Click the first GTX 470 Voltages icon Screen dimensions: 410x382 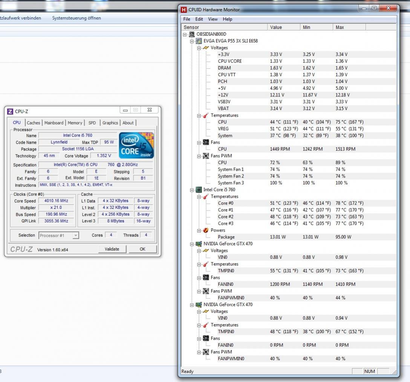coord(206,250)
